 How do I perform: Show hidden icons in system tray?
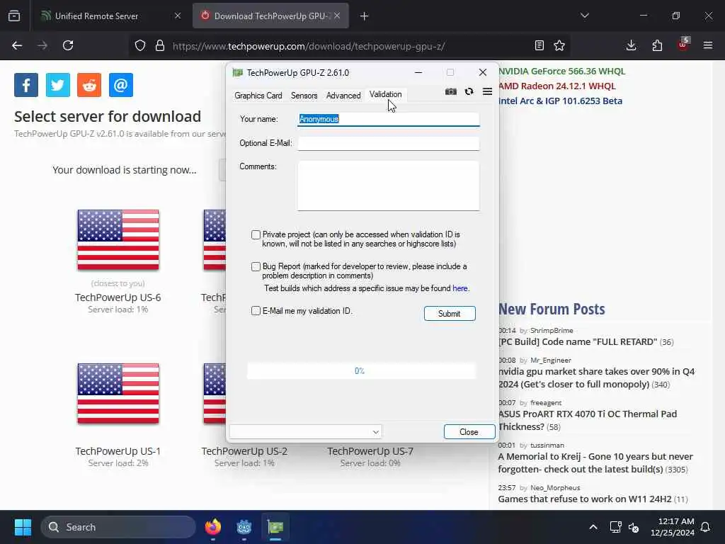coord(593,527)
